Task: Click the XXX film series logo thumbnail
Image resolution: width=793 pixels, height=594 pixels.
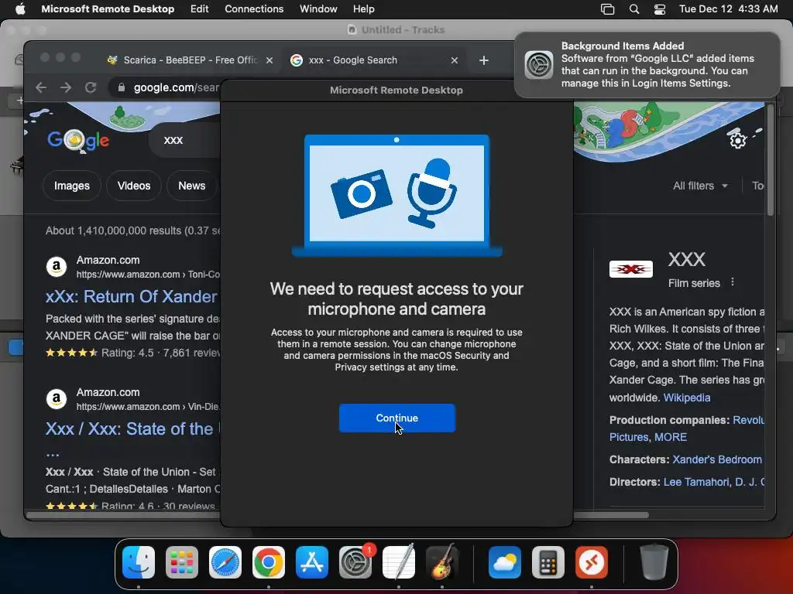Action: [630, 269]
